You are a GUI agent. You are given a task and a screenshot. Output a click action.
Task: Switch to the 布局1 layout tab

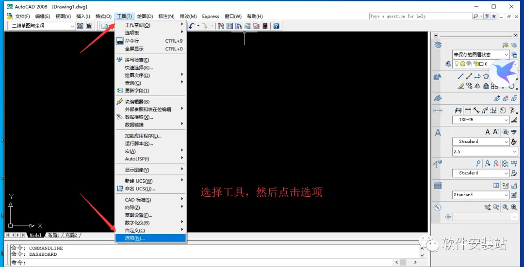53,236
